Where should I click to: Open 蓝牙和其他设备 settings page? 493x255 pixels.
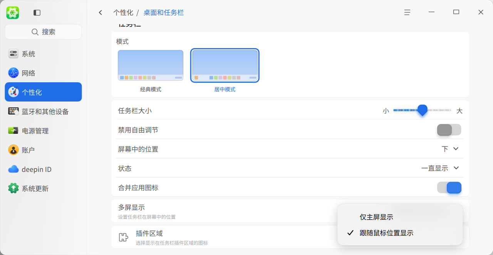(43, 112)
